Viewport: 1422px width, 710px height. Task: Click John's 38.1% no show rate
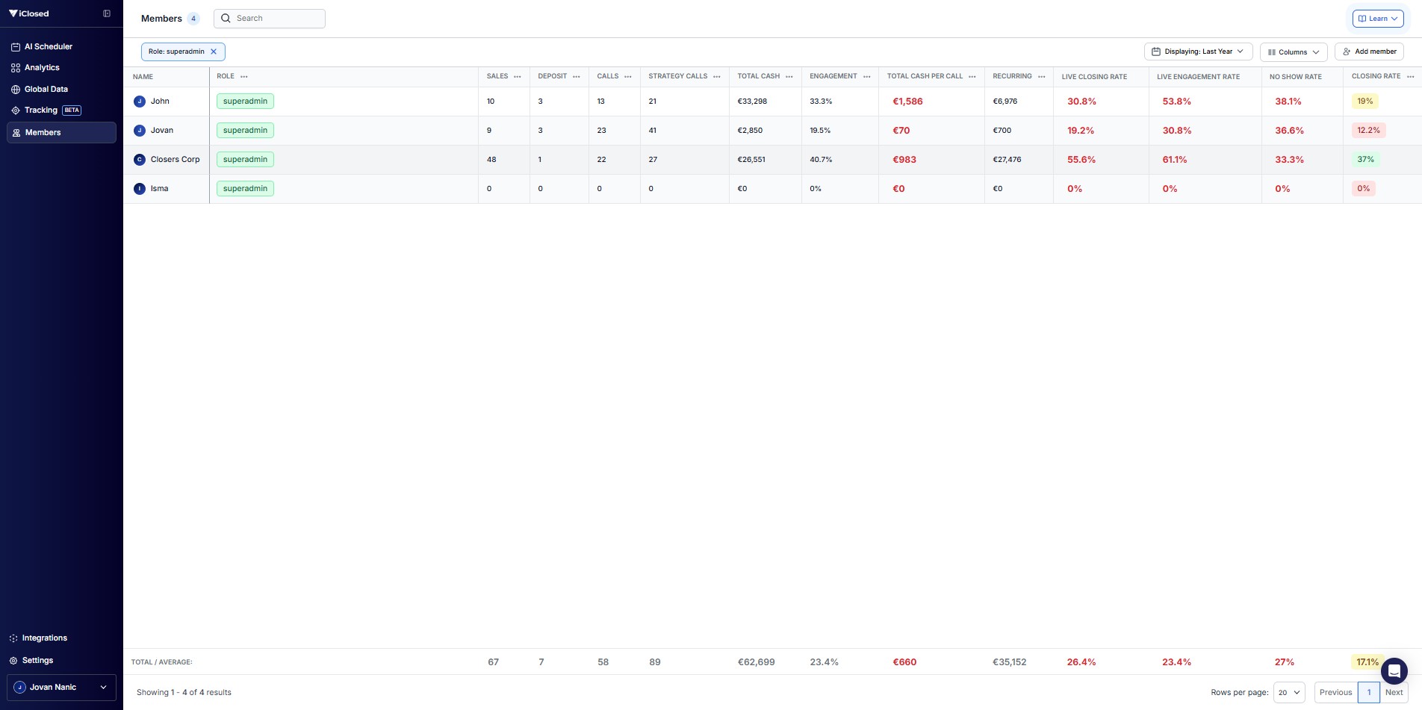tap(1288, 102)
